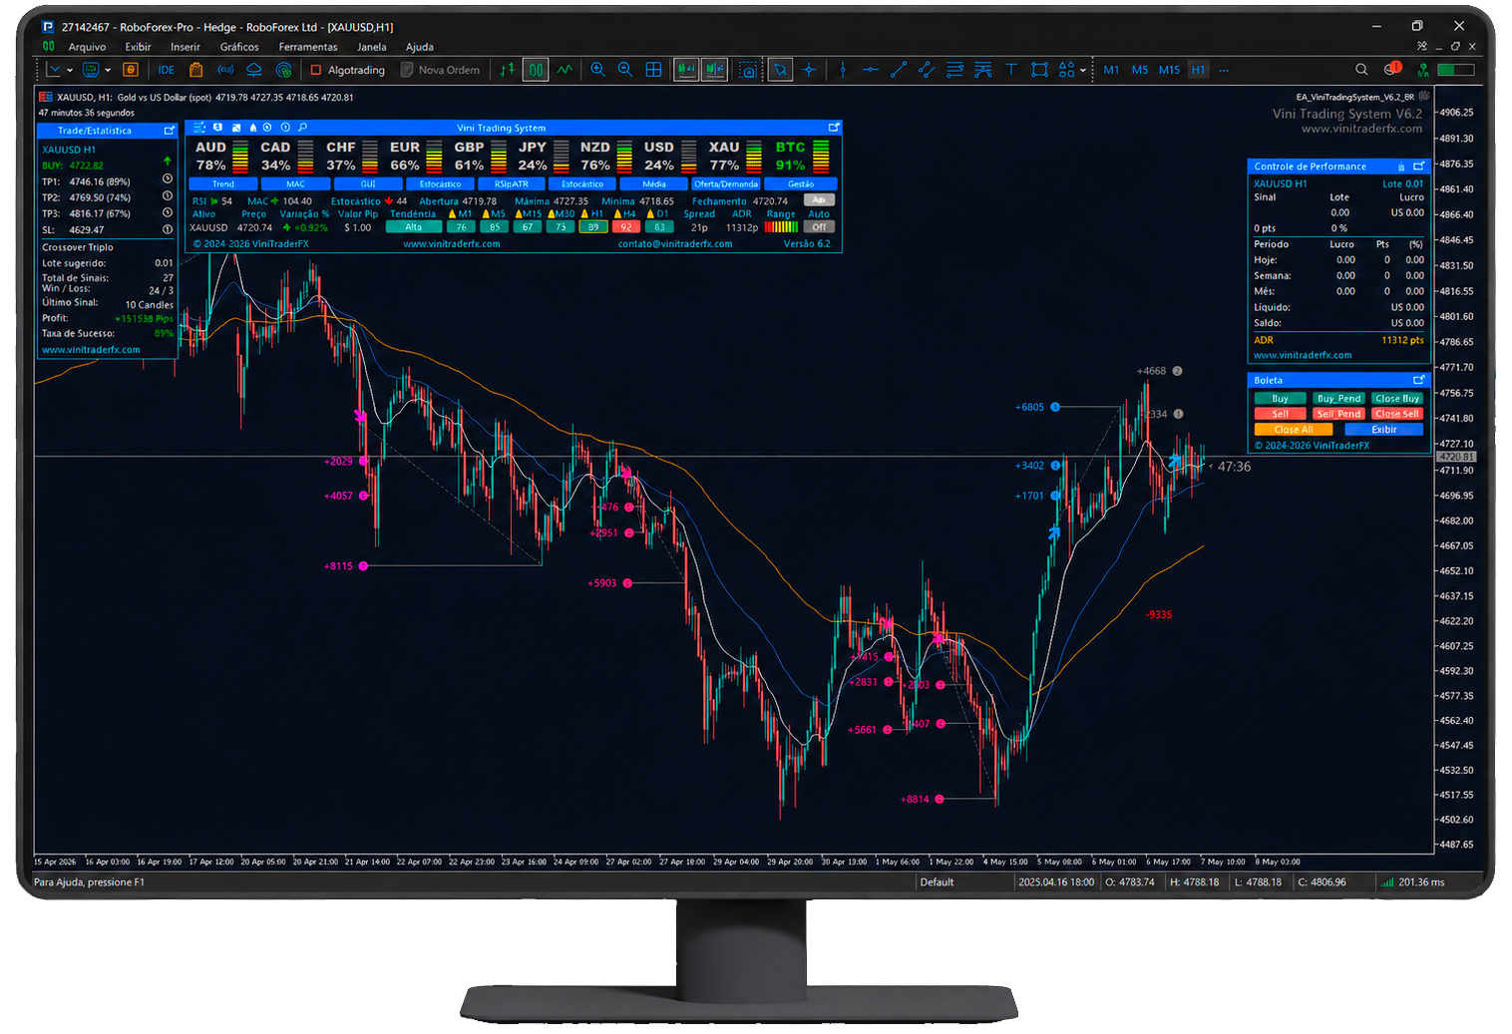Viewport: 1512px width, 1034px height.
Task: Click the Oferta/Demanda button
Action: tap(726, 184)
